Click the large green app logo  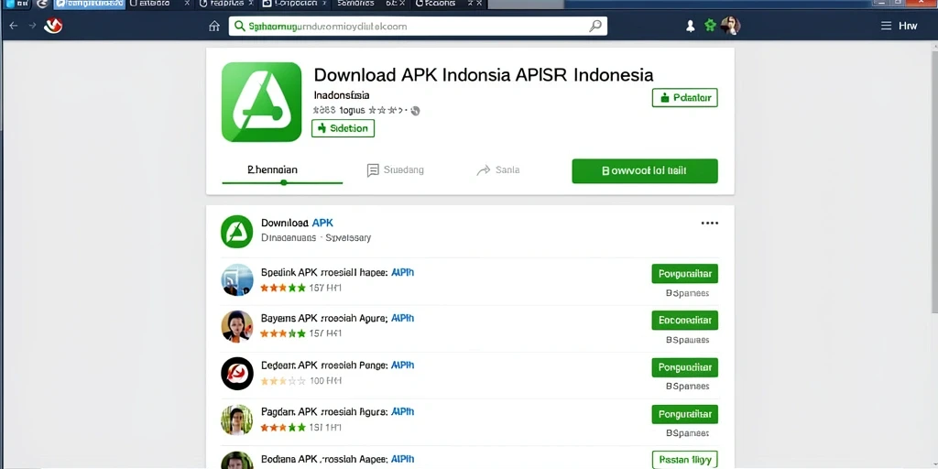(261, 102)
